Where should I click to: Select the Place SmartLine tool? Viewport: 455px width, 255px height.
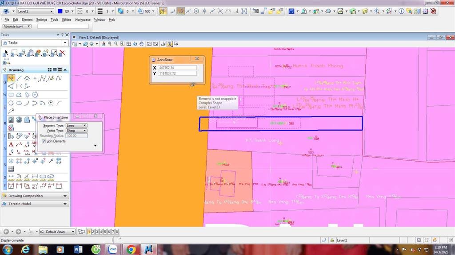(11, 78)
